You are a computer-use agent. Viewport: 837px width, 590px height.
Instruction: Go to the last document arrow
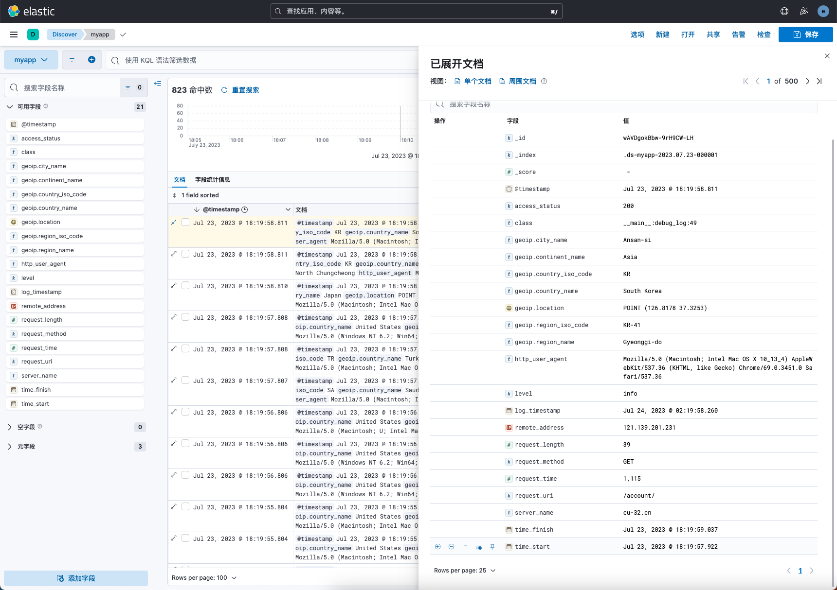point(819,81)
